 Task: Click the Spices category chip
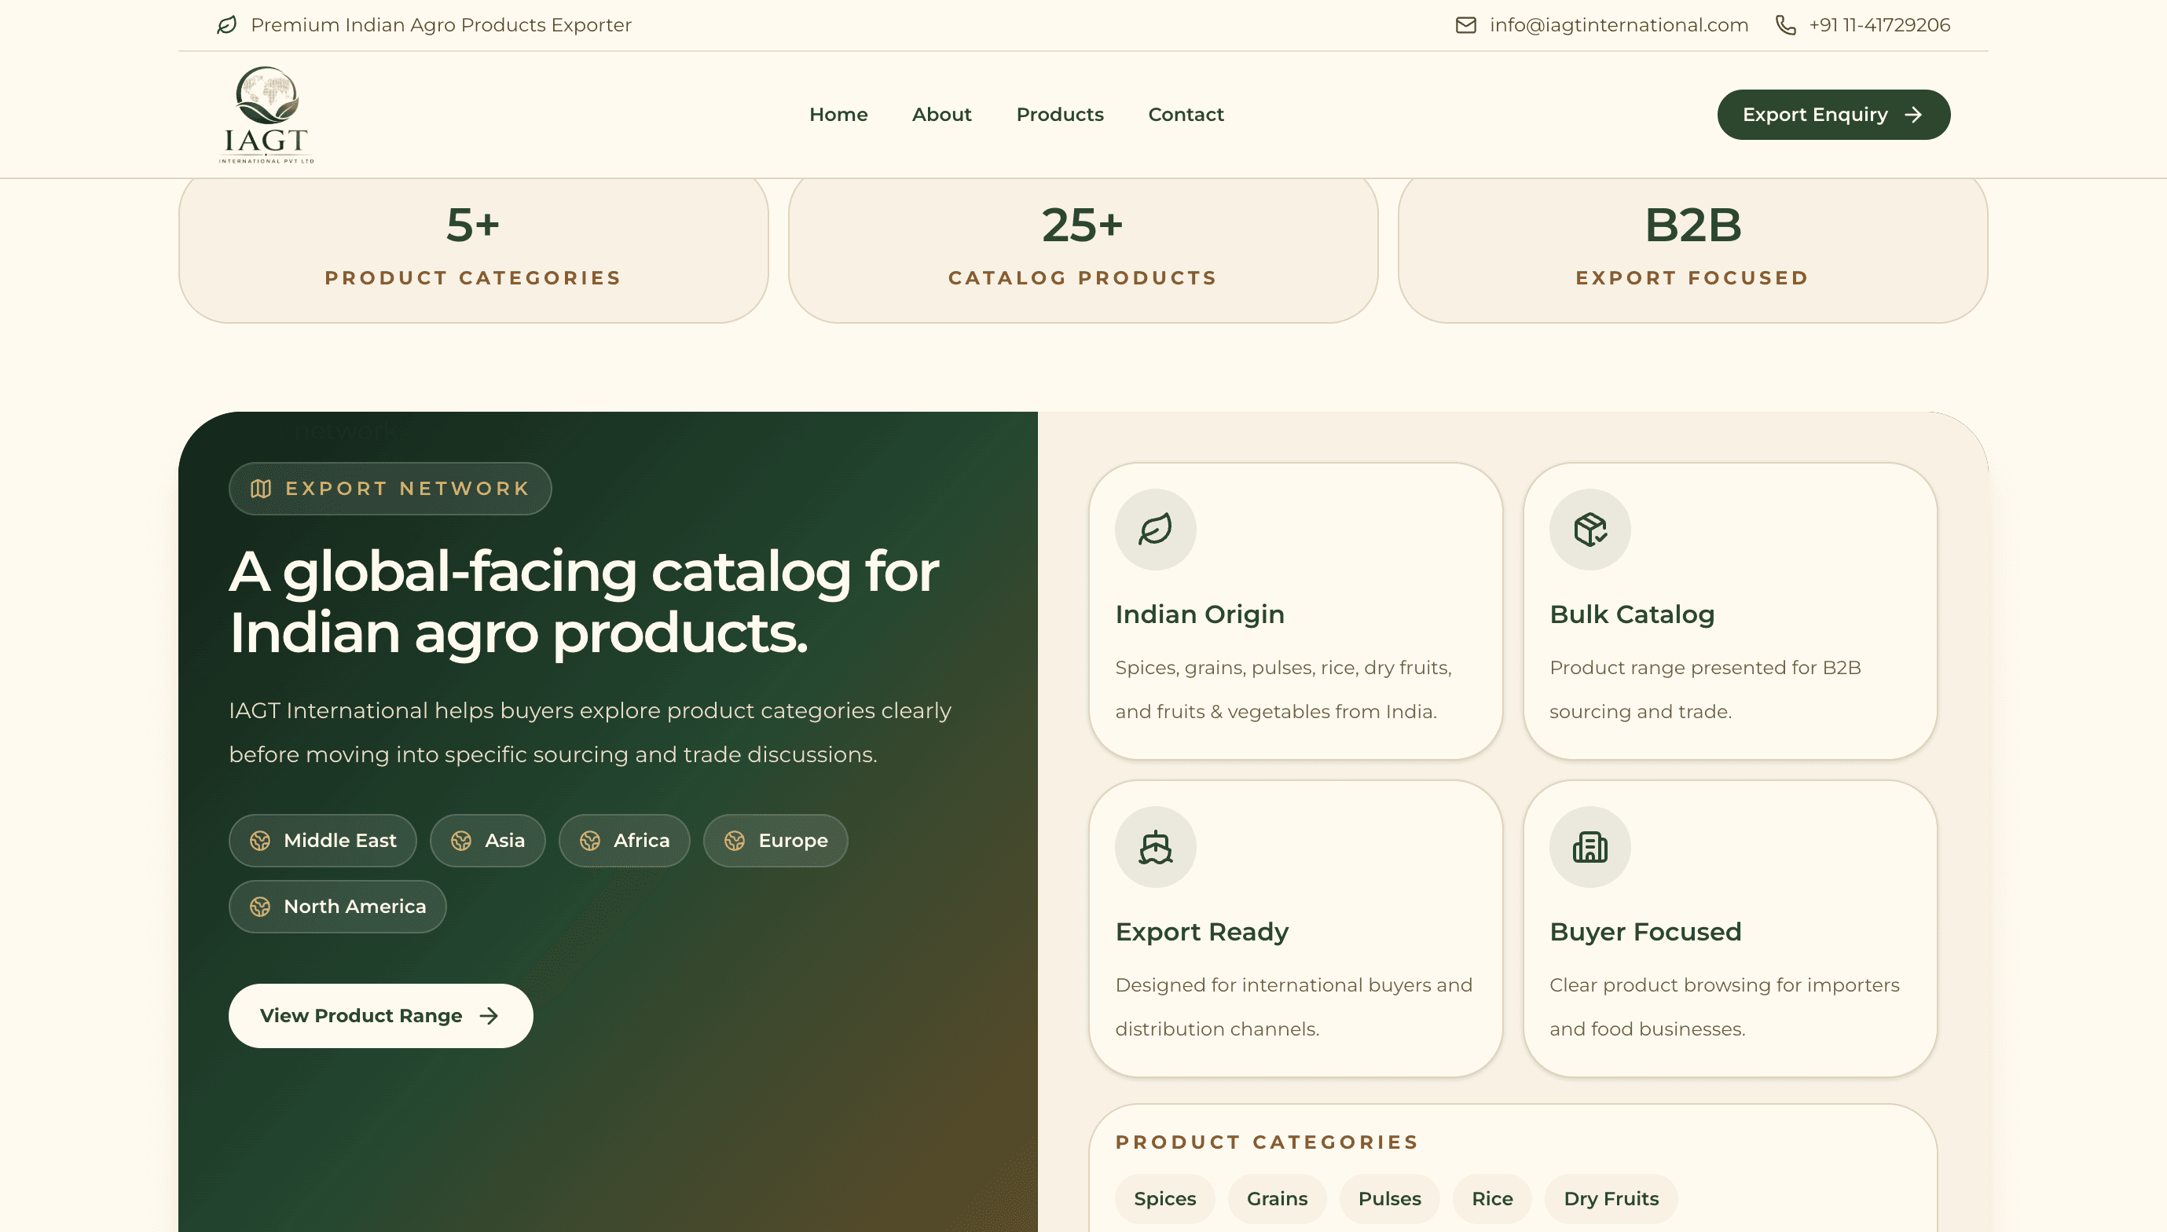(1165, 1198)
